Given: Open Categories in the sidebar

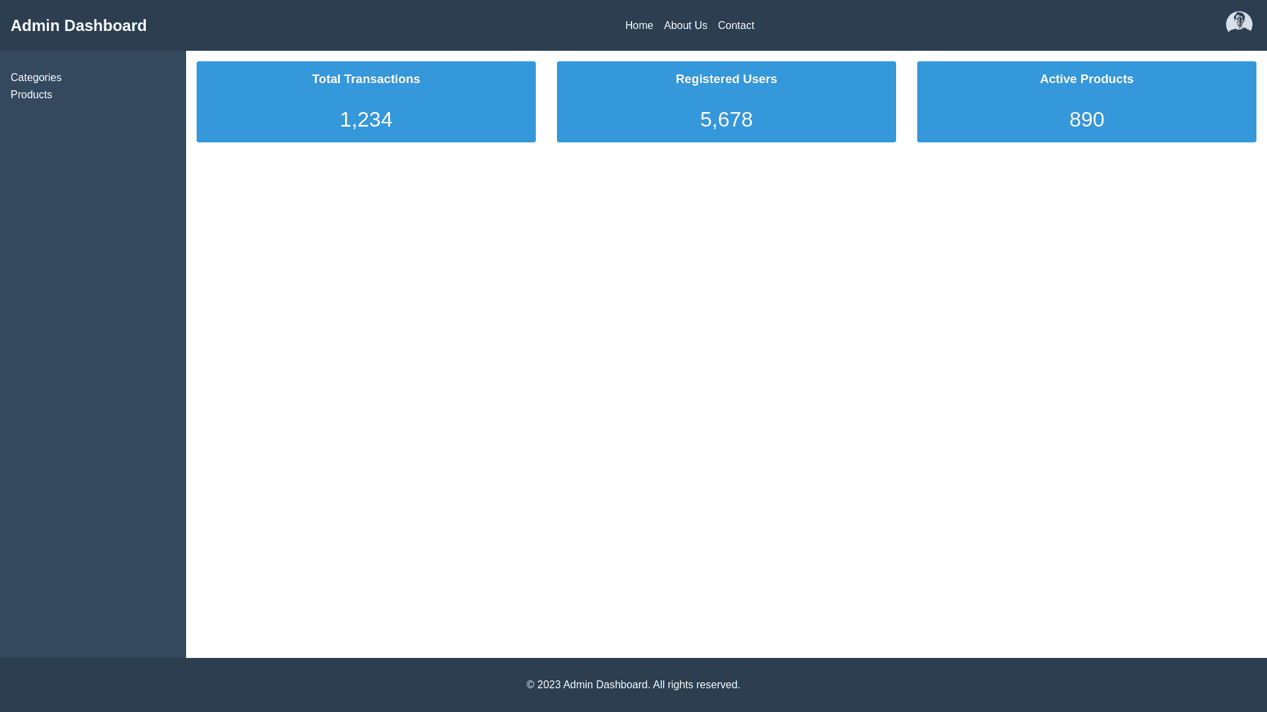Looking at the screenshot, I should coord(36,78).
